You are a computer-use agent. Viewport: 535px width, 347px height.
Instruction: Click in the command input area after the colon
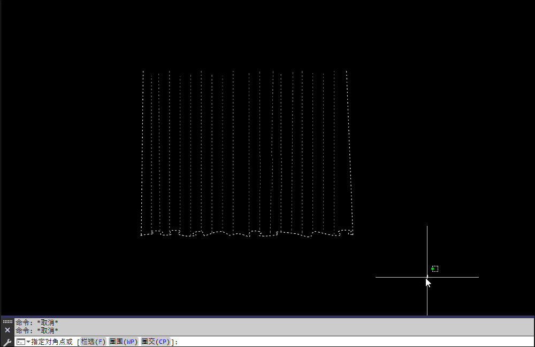(321, 342)
